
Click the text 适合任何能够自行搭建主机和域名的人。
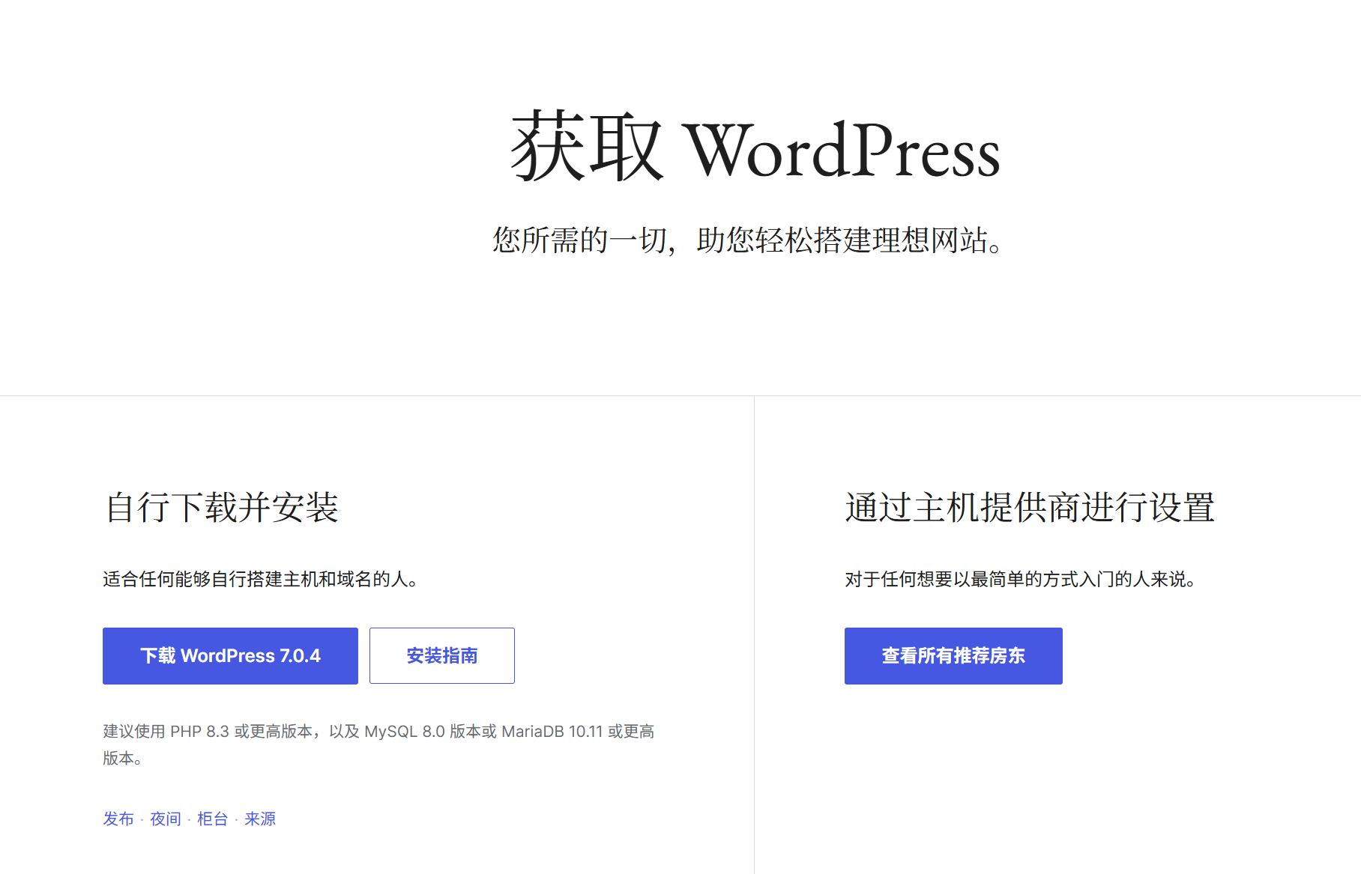pos(260,579)
